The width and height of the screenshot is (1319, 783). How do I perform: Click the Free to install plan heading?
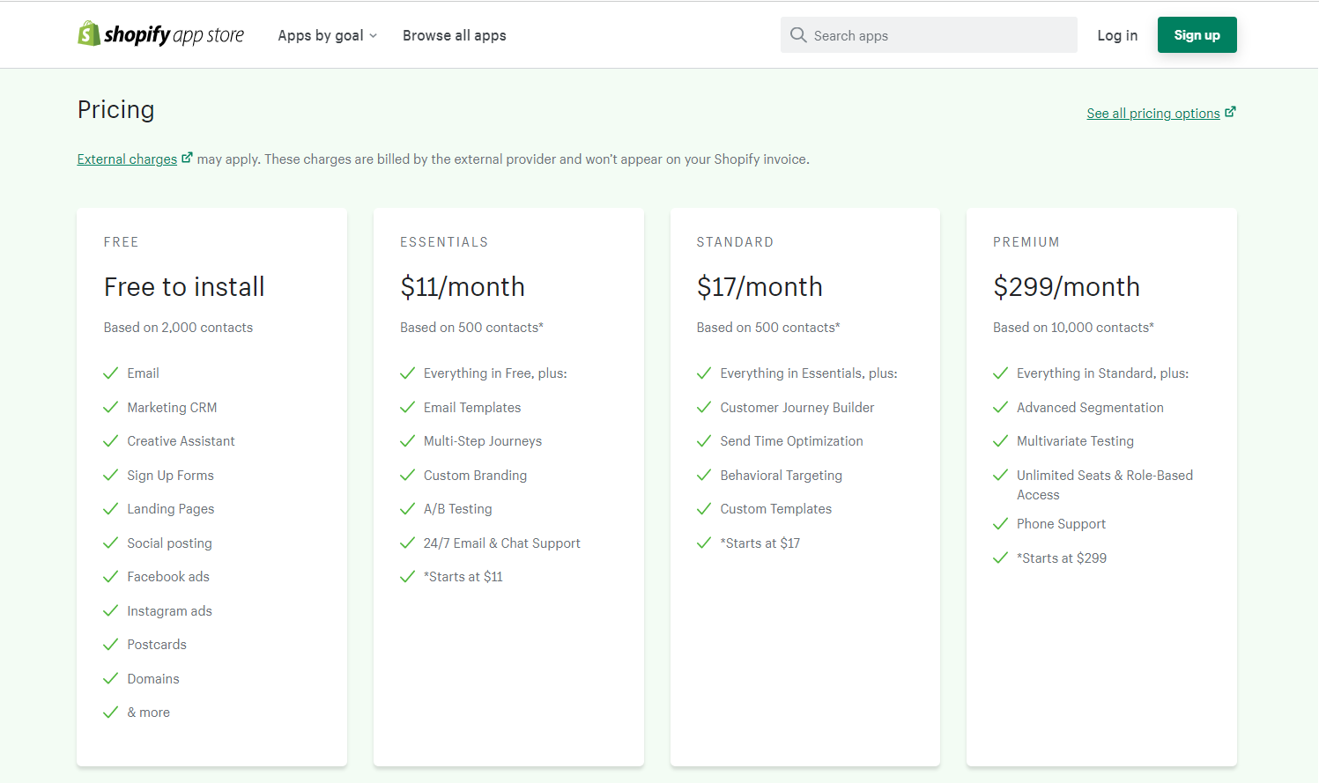(184, 286)
